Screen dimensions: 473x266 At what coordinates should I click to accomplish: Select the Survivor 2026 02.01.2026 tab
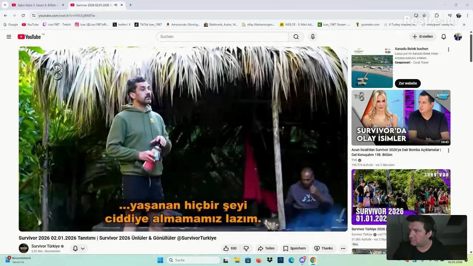point(94,5)
